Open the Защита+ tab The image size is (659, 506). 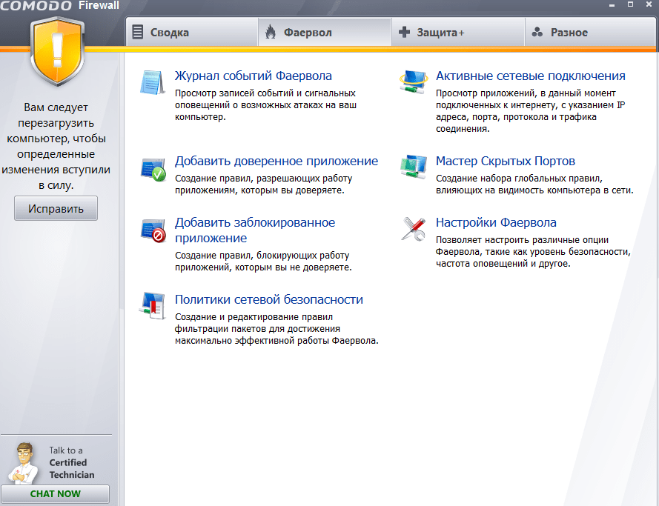coord(458,33)
